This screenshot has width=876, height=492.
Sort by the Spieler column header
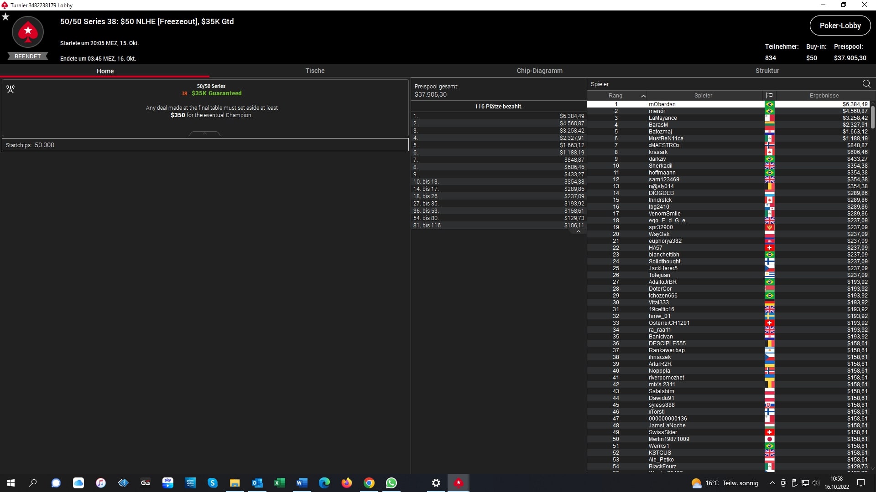coord(703,96)
